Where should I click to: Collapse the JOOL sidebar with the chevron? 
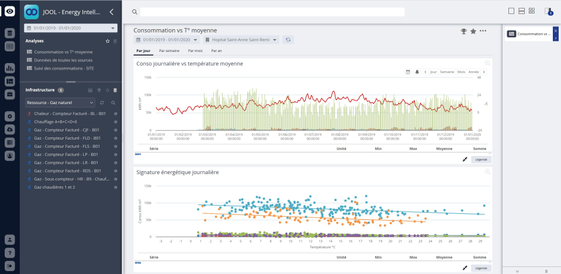coord(112,12)
